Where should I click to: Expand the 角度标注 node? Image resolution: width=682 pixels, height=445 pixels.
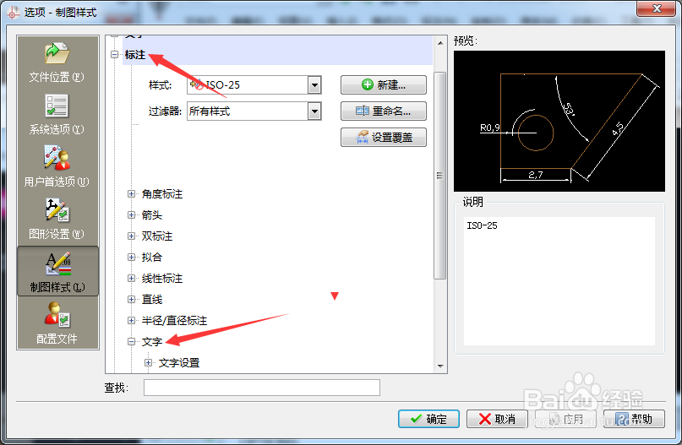pos(131,194)
